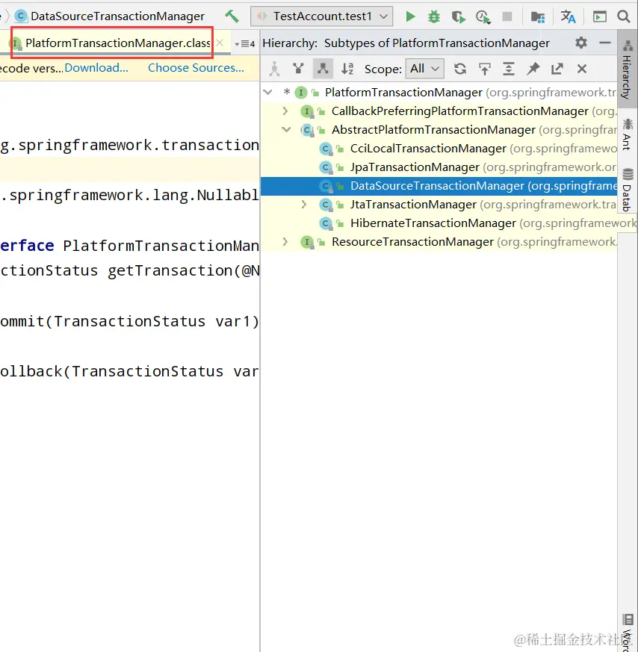Toggle the supertypes hierarchy view icon
Viewport: 638px width, 652px height.
(298, 68)
